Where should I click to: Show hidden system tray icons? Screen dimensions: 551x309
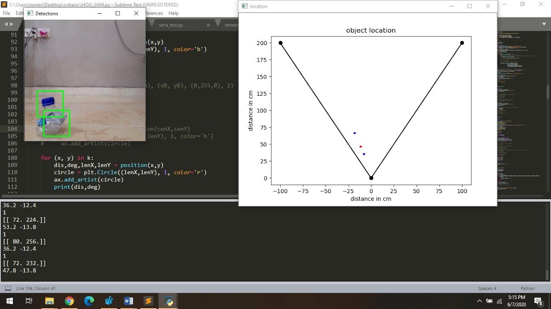(480, 301)
